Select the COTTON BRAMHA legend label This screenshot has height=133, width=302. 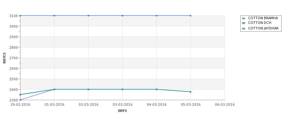coord(263,18)
